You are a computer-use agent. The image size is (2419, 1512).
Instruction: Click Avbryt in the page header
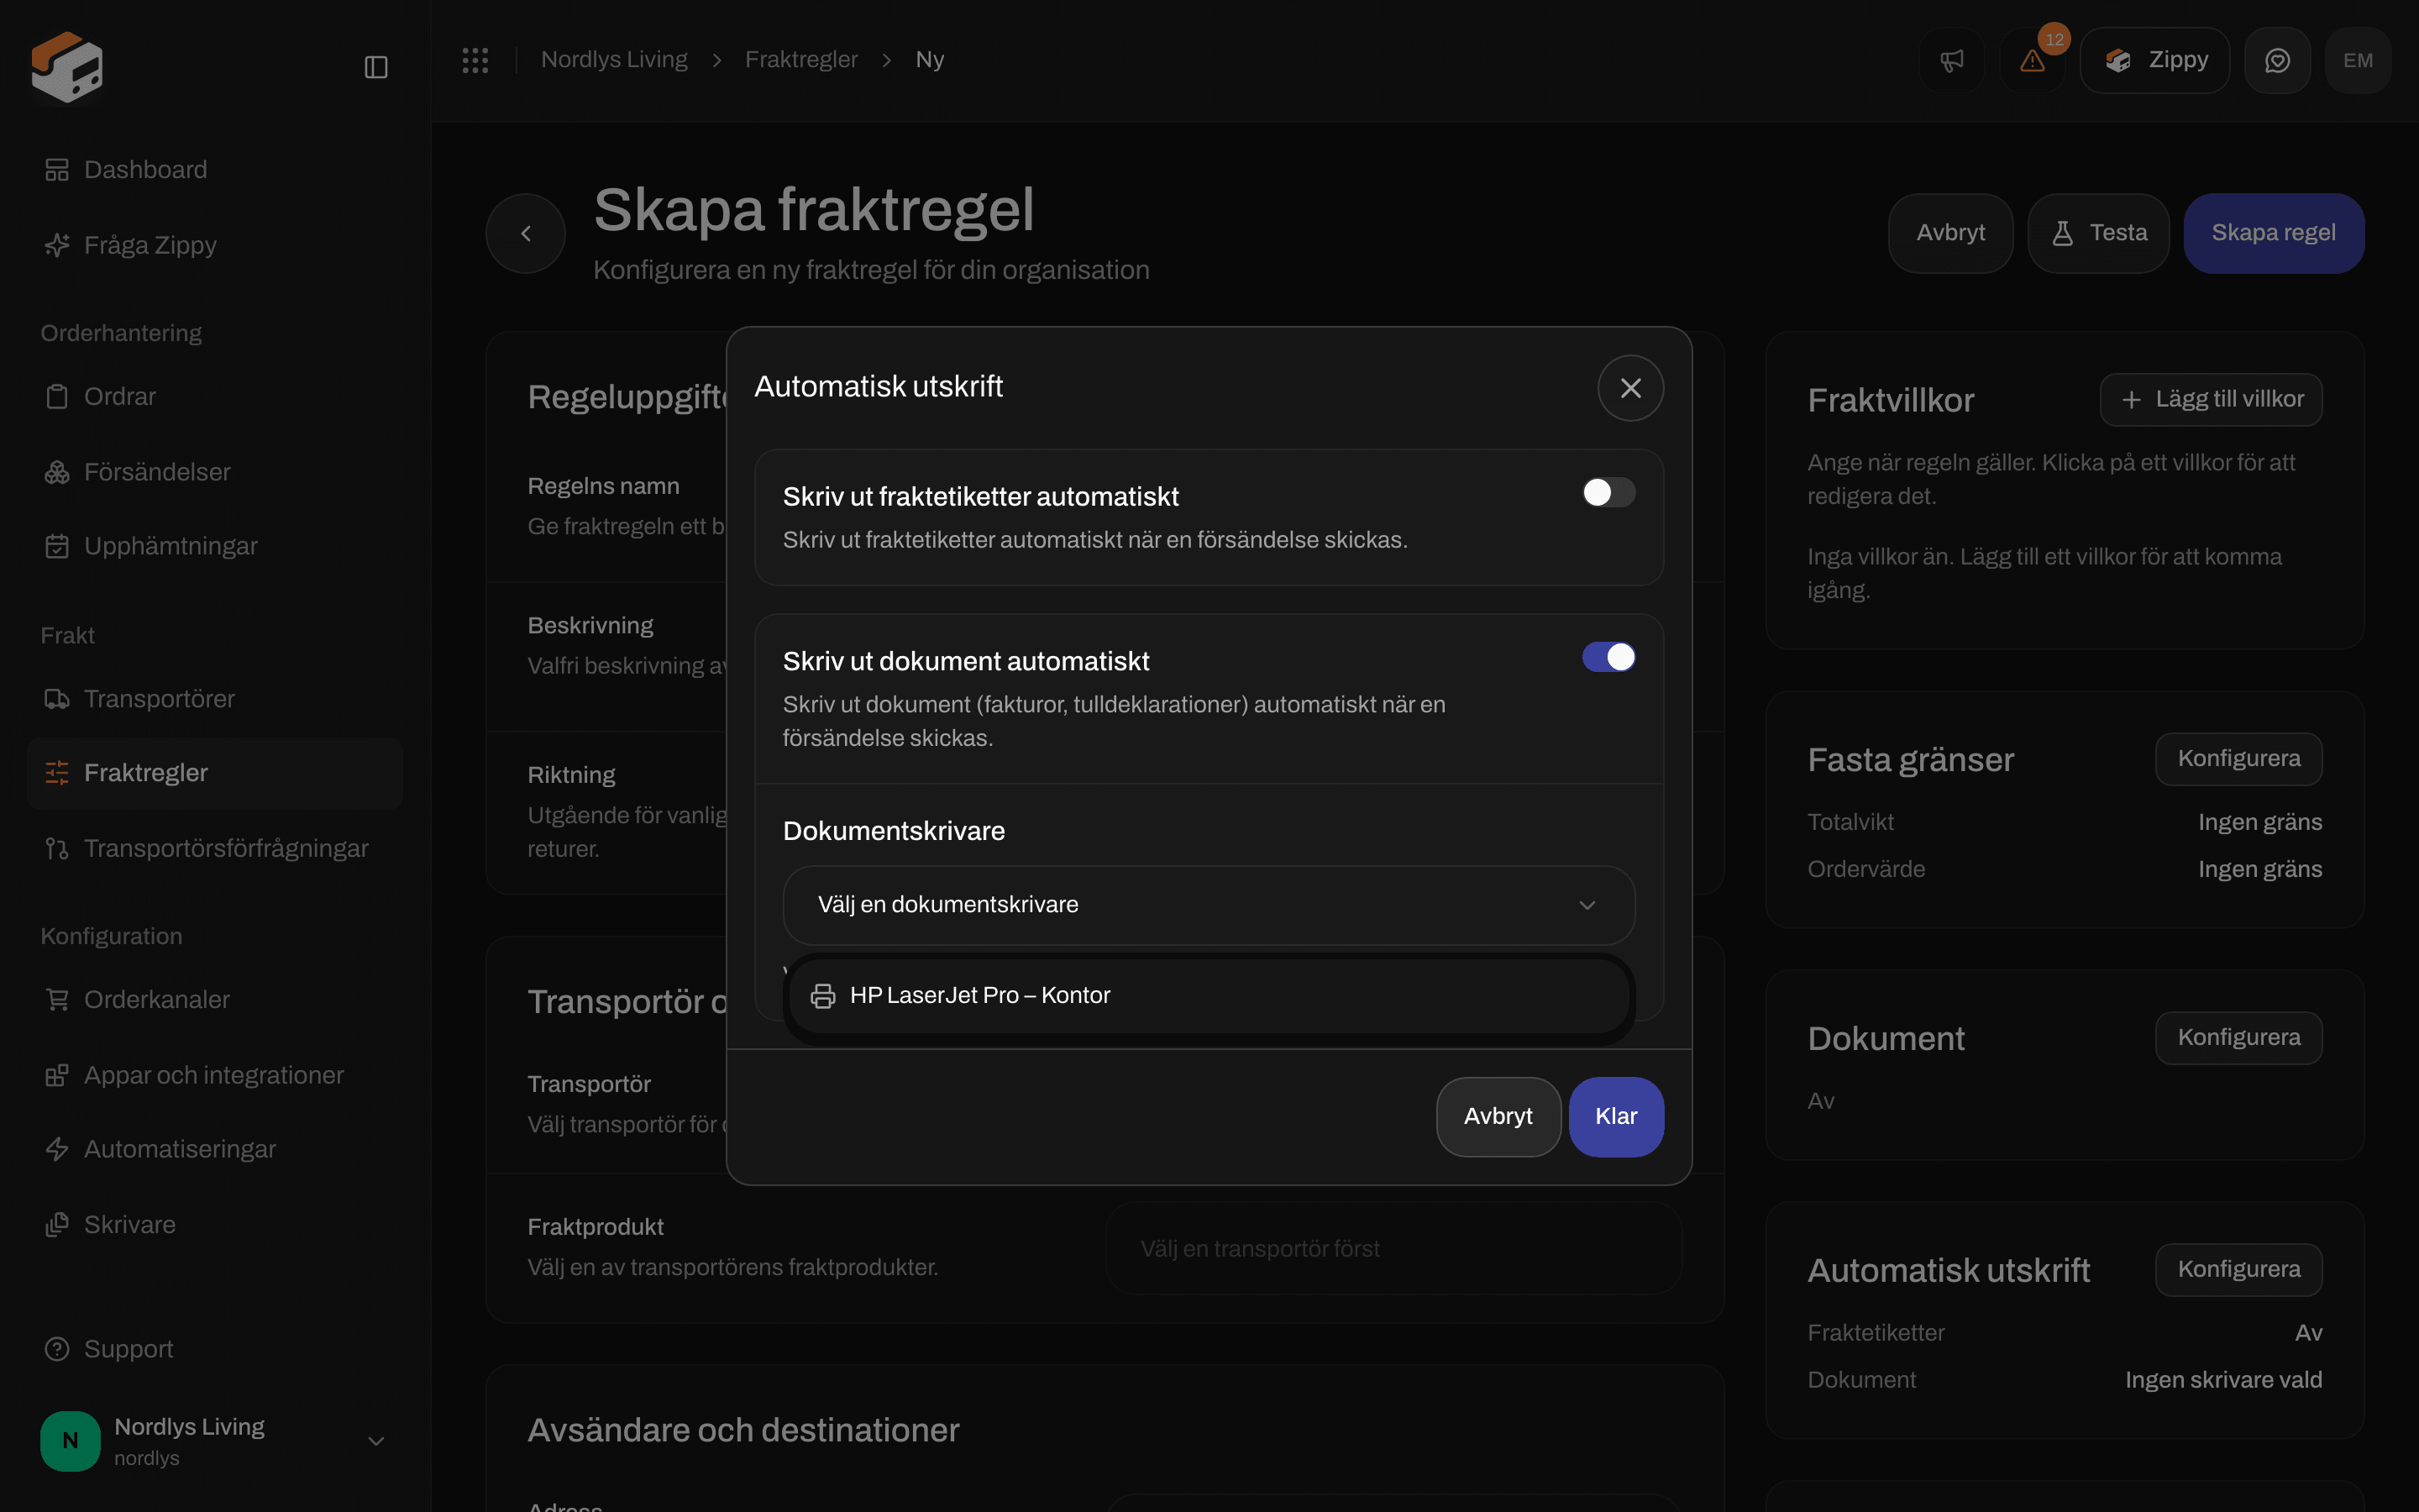tap(1950, 233)
